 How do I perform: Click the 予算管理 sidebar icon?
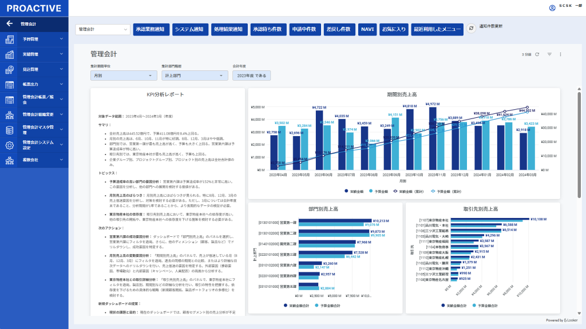10,39
